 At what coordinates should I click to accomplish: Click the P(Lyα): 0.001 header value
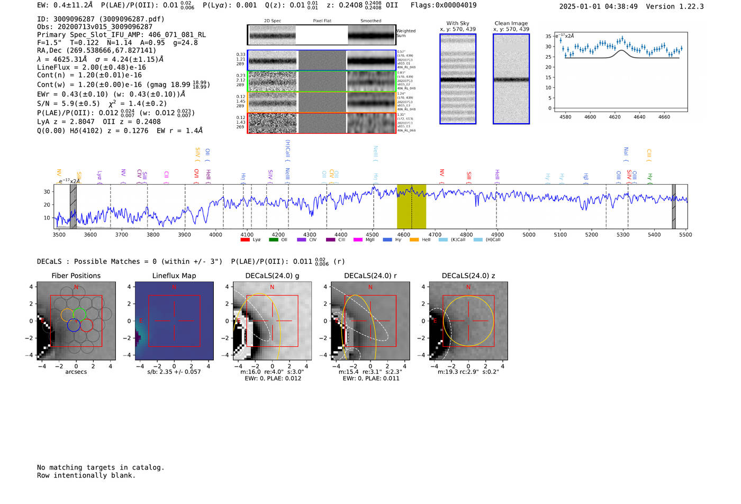pyautogui.click(x=230, y=5)
